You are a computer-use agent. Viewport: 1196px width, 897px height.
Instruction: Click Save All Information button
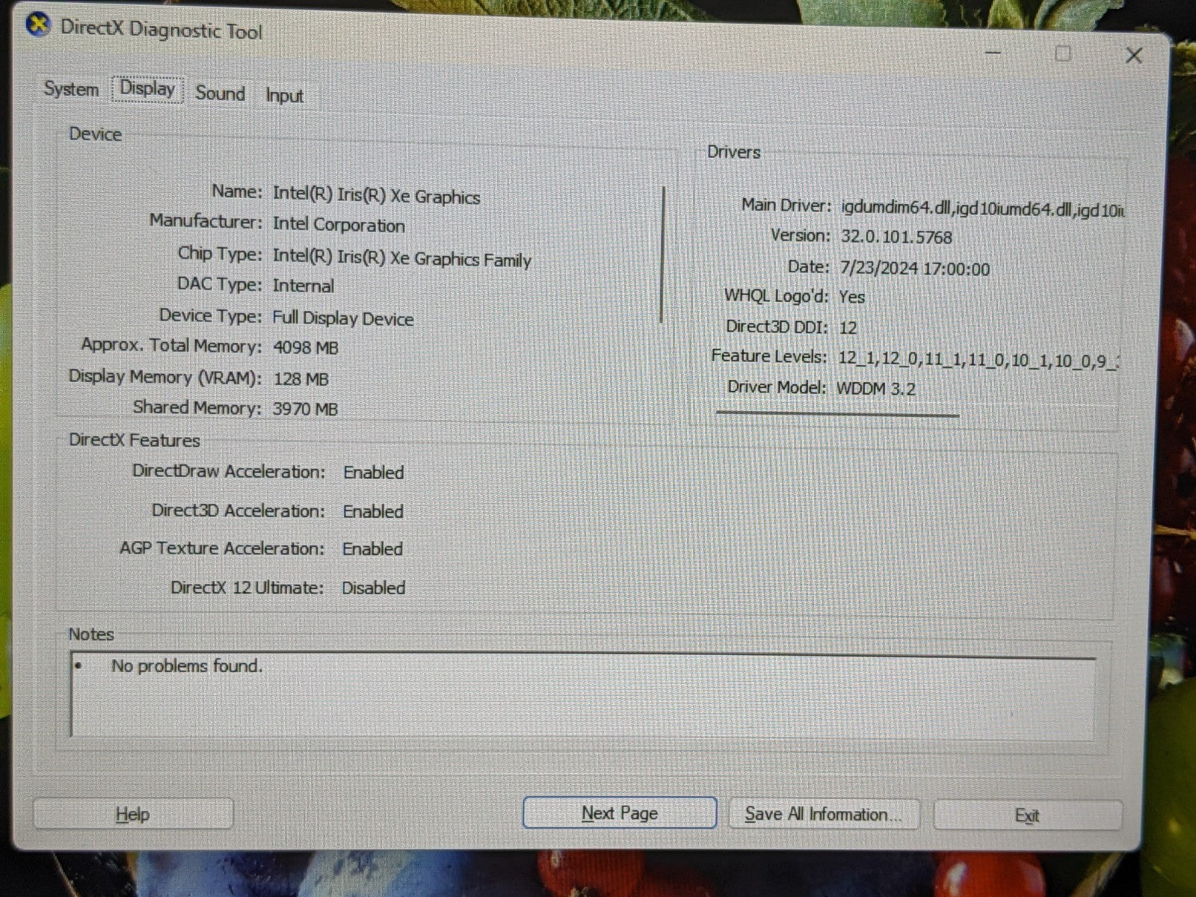[822, 814]
